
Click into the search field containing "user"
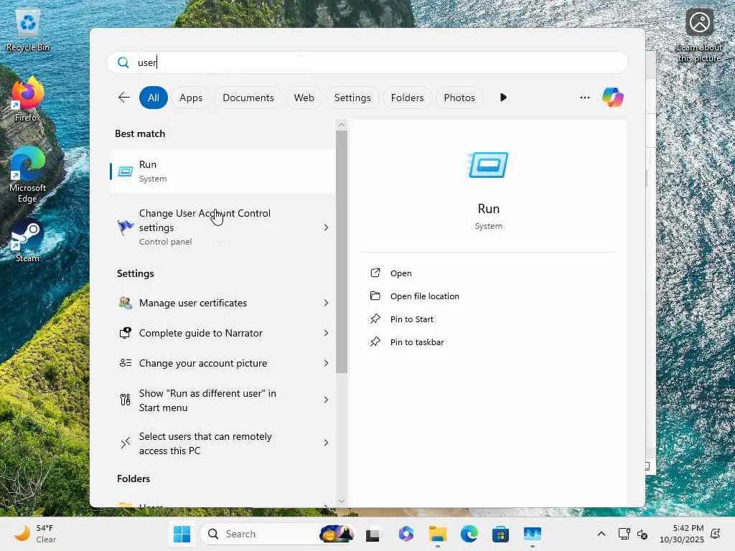[367, 63]
